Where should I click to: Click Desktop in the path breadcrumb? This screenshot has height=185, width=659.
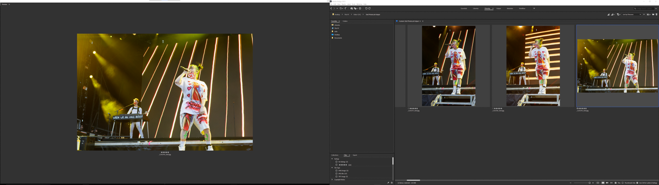(337, 14)
